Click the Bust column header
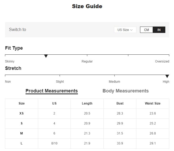174x151 pixels. click(x=120, y=103)
